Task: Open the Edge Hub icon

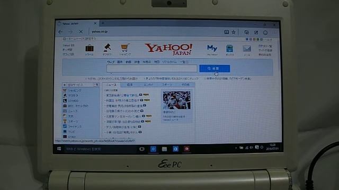Action: point(246,32)
